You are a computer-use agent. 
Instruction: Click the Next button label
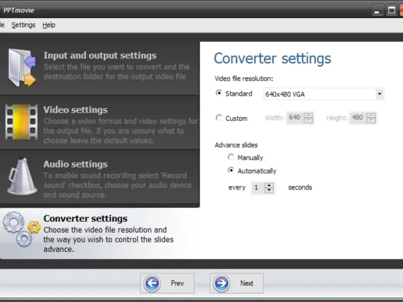click(x=247, y=283)
